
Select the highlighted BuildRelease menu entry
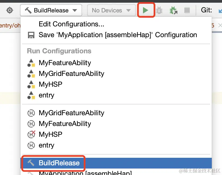click(59, 163)
